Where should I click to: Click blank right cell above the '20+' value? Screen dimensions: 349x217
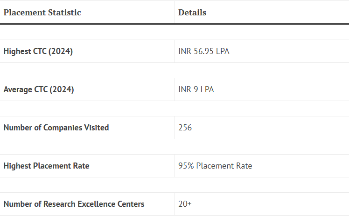261,185
